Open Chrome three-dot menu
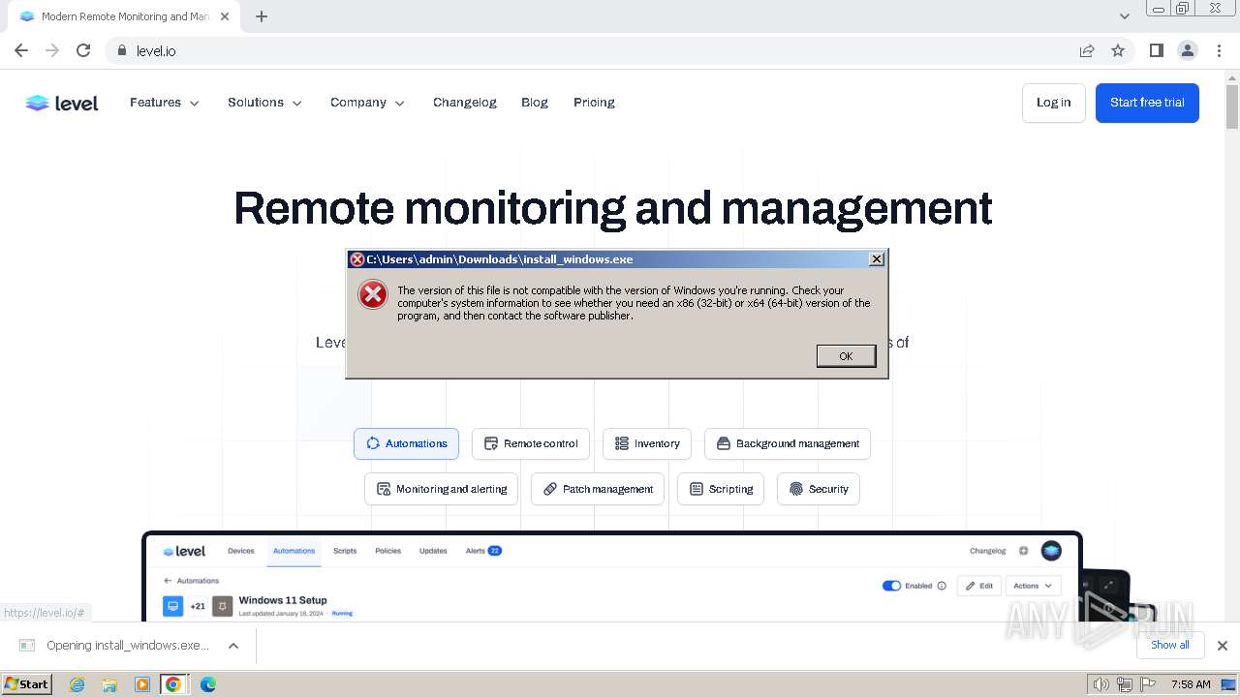Viewport: 1240px width, 697px height. 1219,50
